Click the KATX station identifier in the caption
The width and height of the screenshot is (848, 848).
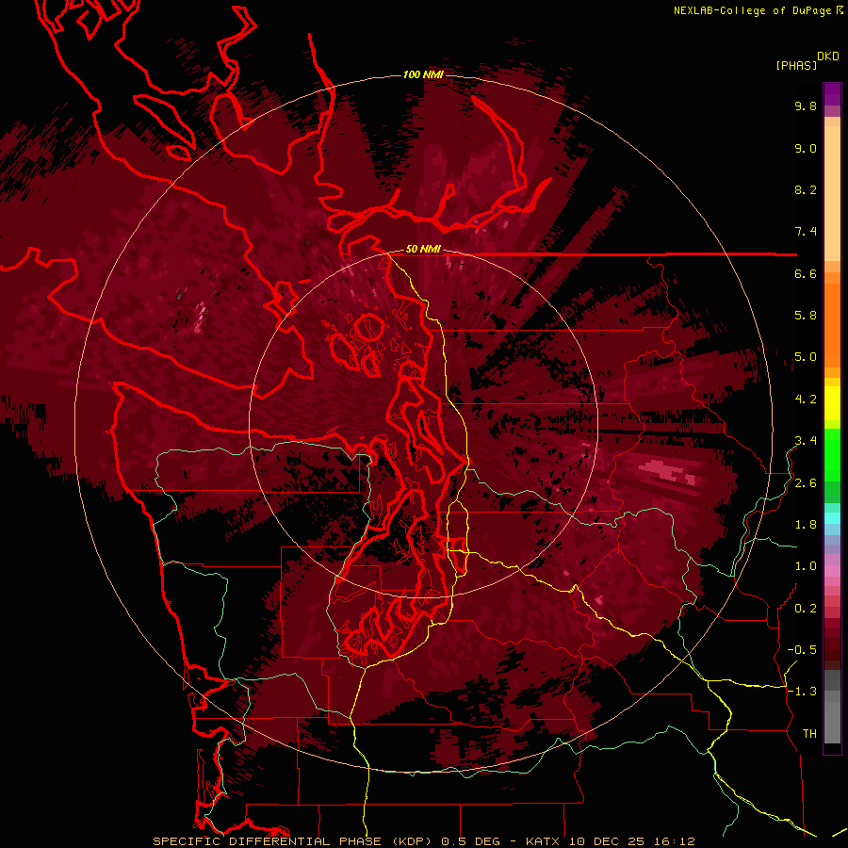point(545,841)
